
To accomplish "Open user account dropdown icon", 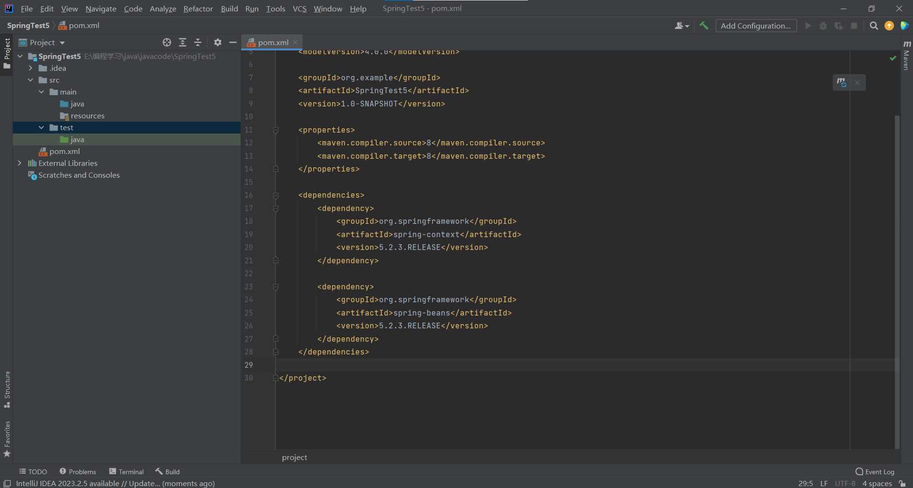I will [681, 26].
